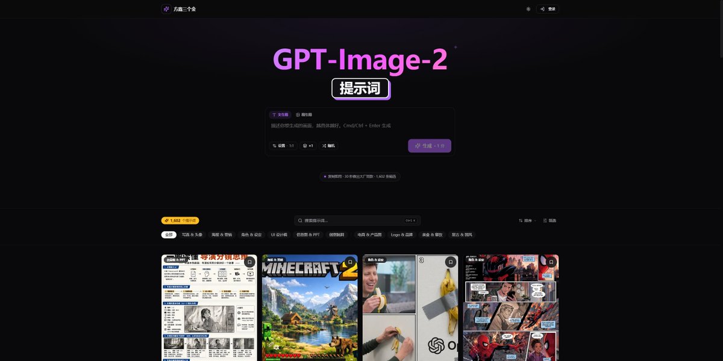This screenshot has width=723, height=361.
Task: Select the 复古 & 国风 category chip
Action: point(462,235)
